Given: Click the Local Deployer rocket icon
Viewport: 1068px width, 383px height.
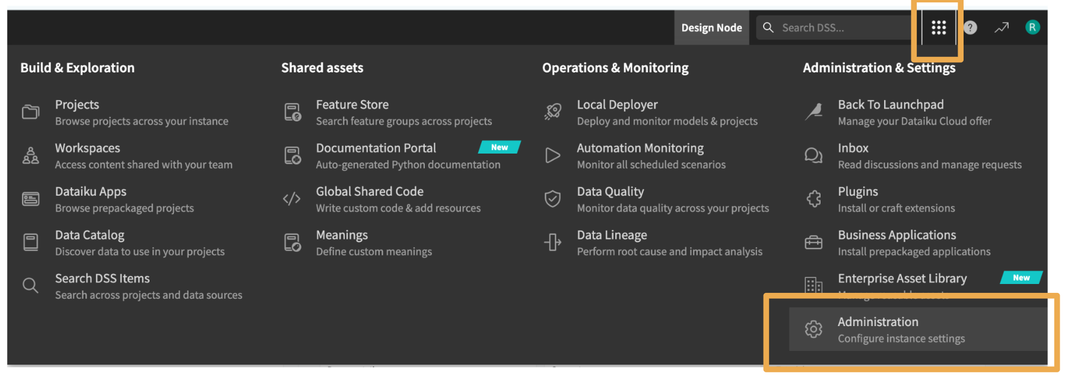Looking at the screenshot, I should pos(553,111).
